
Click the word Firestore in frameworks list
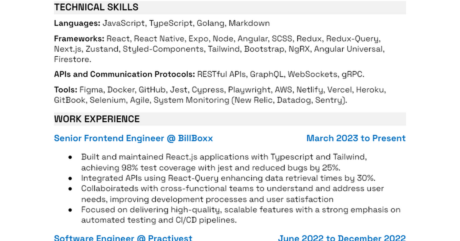[x=72, y=59]
